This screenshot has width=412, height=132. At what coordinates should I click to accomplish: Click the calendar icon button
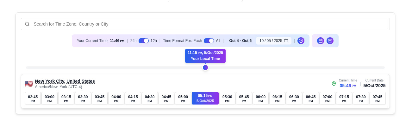point(320,41)
